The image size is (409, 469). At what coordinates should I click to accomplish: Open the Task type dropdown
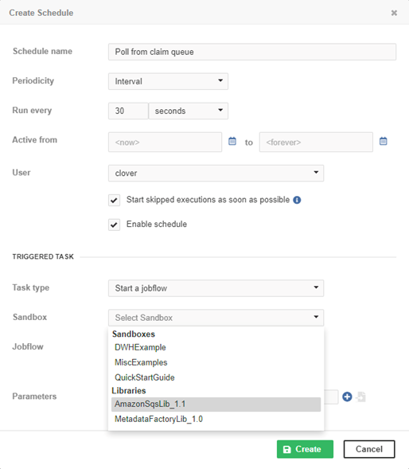216,288
